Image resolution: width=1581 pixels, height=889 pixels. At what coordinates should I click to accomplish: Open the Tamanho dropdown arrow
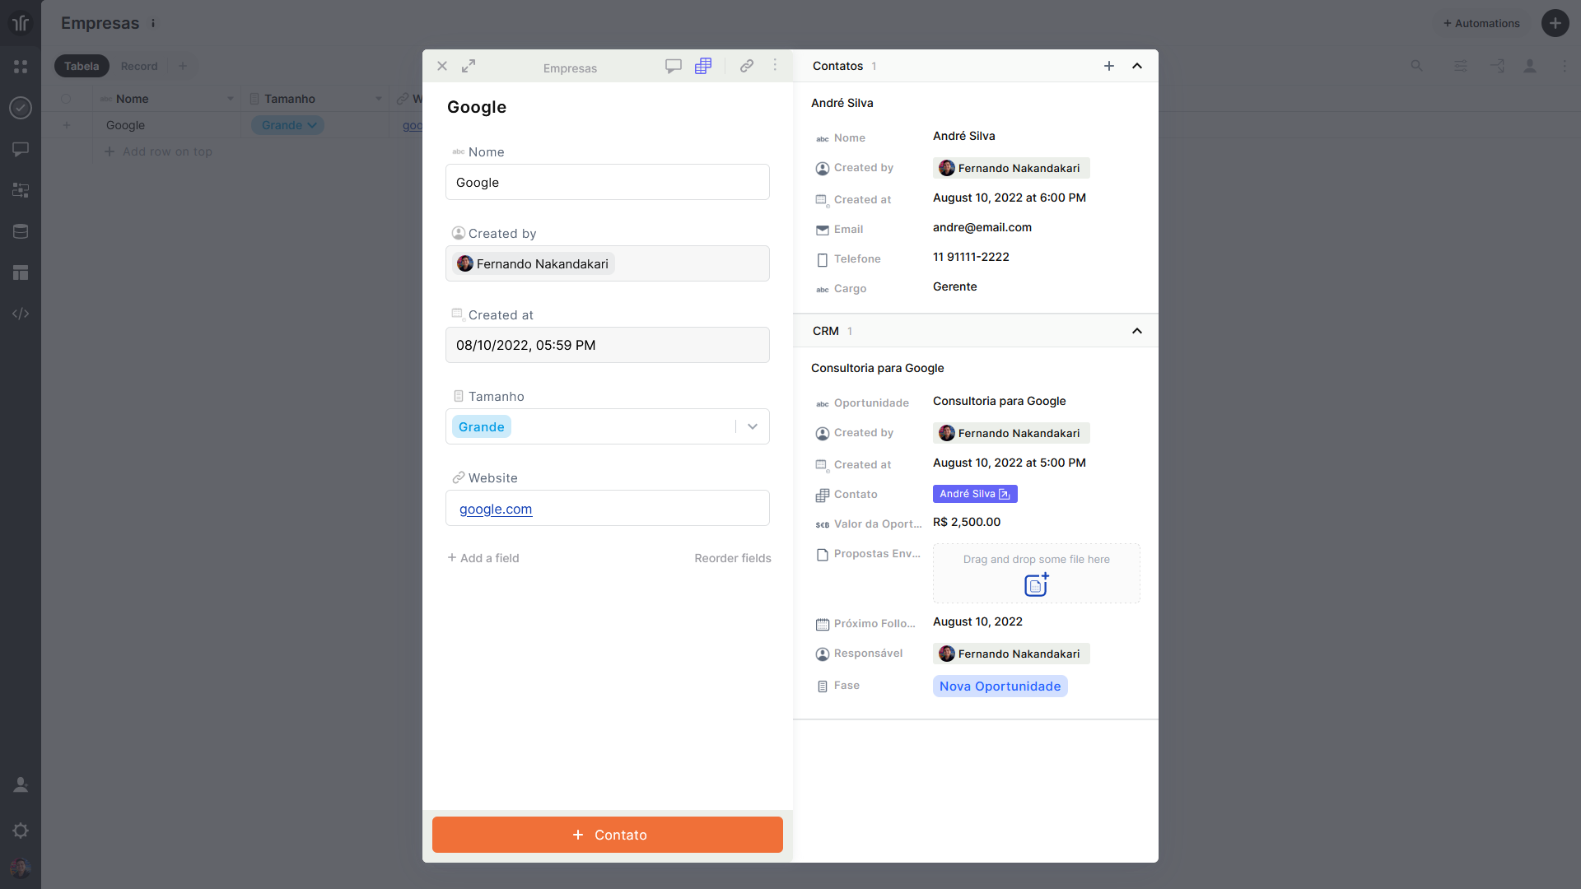click(x=752, y=426)
